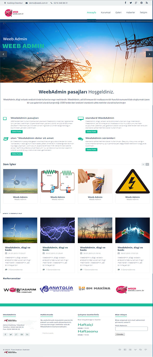Click the Pinterest icon in top bar
Screen dimensions: 153x357
click(x=142, y=3)
